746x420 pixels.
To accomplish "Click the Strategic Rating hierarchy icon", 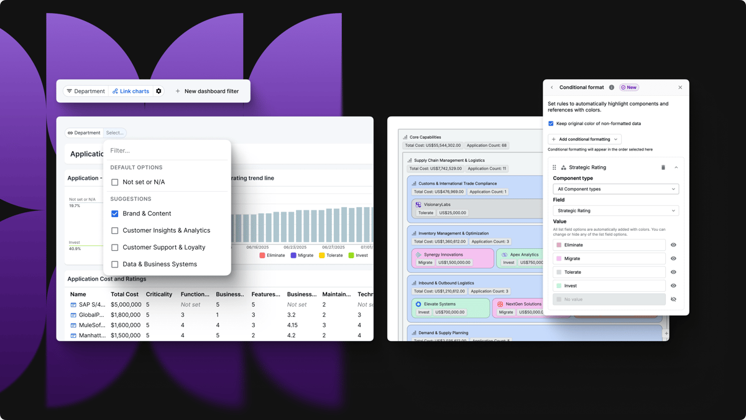I will tap(564, 167).
